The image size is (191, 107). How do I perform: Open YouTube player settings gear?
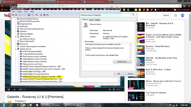pos(114,89)
